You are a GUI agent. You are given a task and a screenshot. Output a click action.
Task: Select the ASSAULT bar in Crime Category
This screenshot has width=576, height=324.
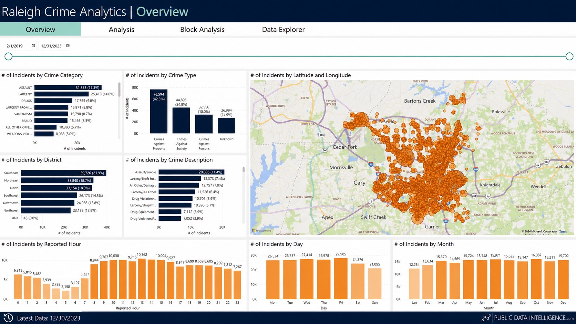pos(68,87)
